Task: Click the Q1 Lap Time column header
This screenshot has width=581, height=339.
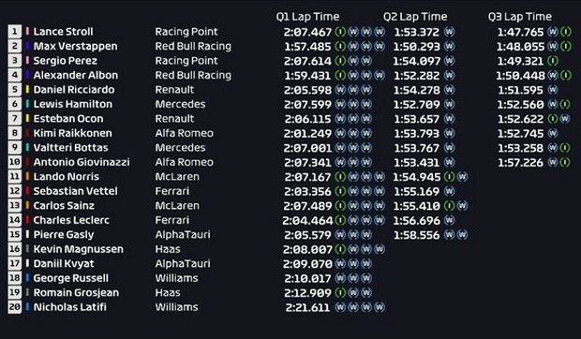Action: click(x=307, y=17)
